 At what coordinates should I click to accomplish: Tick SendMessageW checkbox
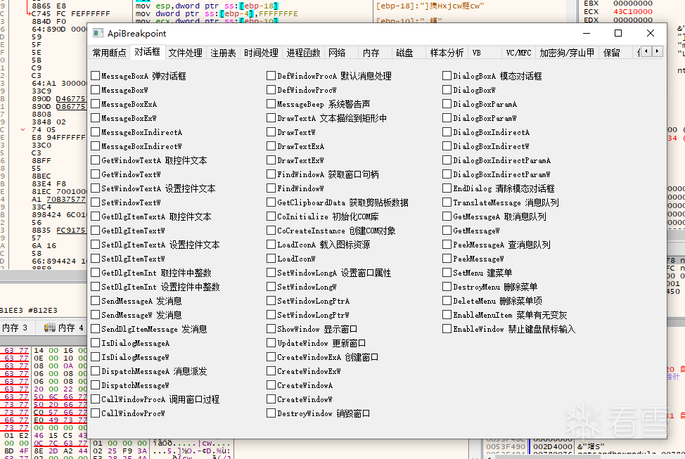pyautogui.click(x=95, y=314)
